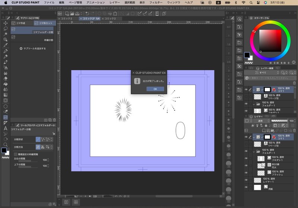Click the Lock layer padlock icon
This screenshot has width=298, height=208.
266,126
